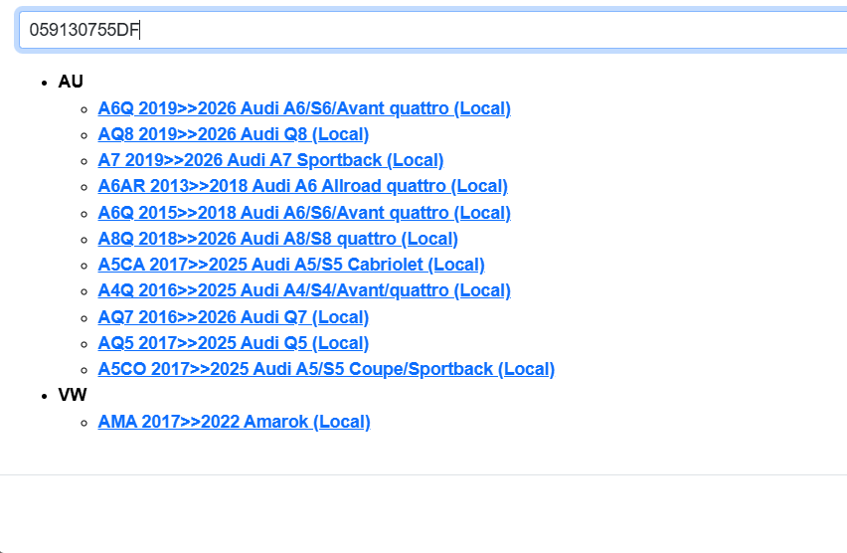
Task: Open A4Q 2016>>2025 Audi A4/S4/Avant/quattro link
Action: point(303,290)
